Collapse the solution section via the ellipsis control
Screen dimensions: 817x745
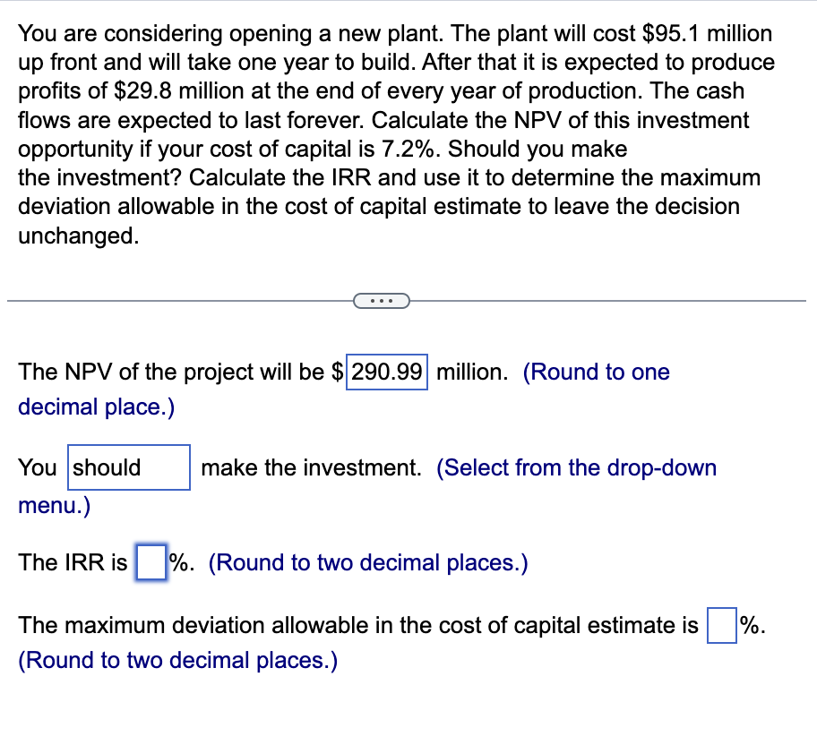(383, 300)
